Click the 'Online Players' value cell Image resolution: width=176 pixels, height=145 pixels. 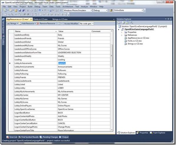point(74,106)
